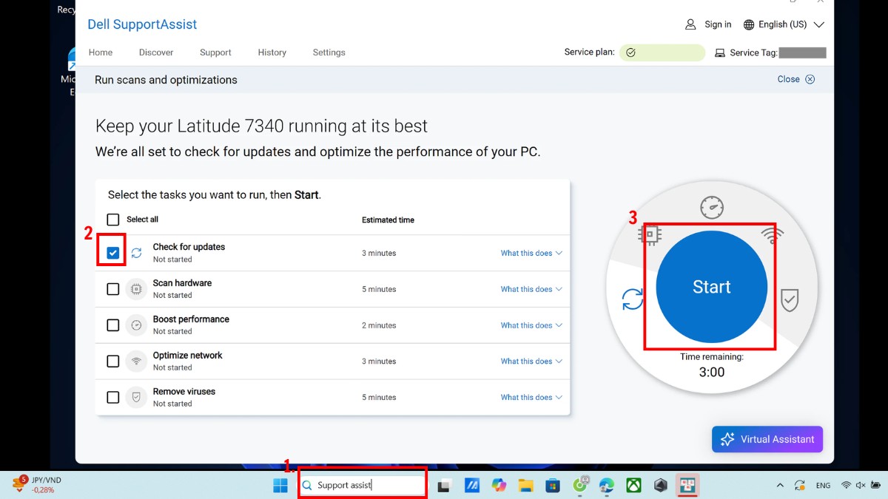Open File Explorer from the taskbar
The image size is (888, 499).
[x=525, y=486]
